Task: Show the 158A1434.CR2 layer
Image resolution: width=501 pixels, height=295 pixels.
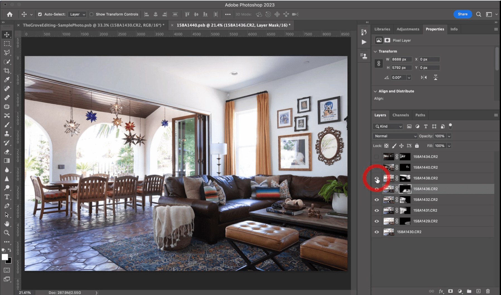Action: (x=377, y=157)
